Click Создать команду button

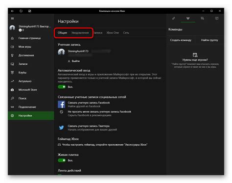(x=181, y=40)
